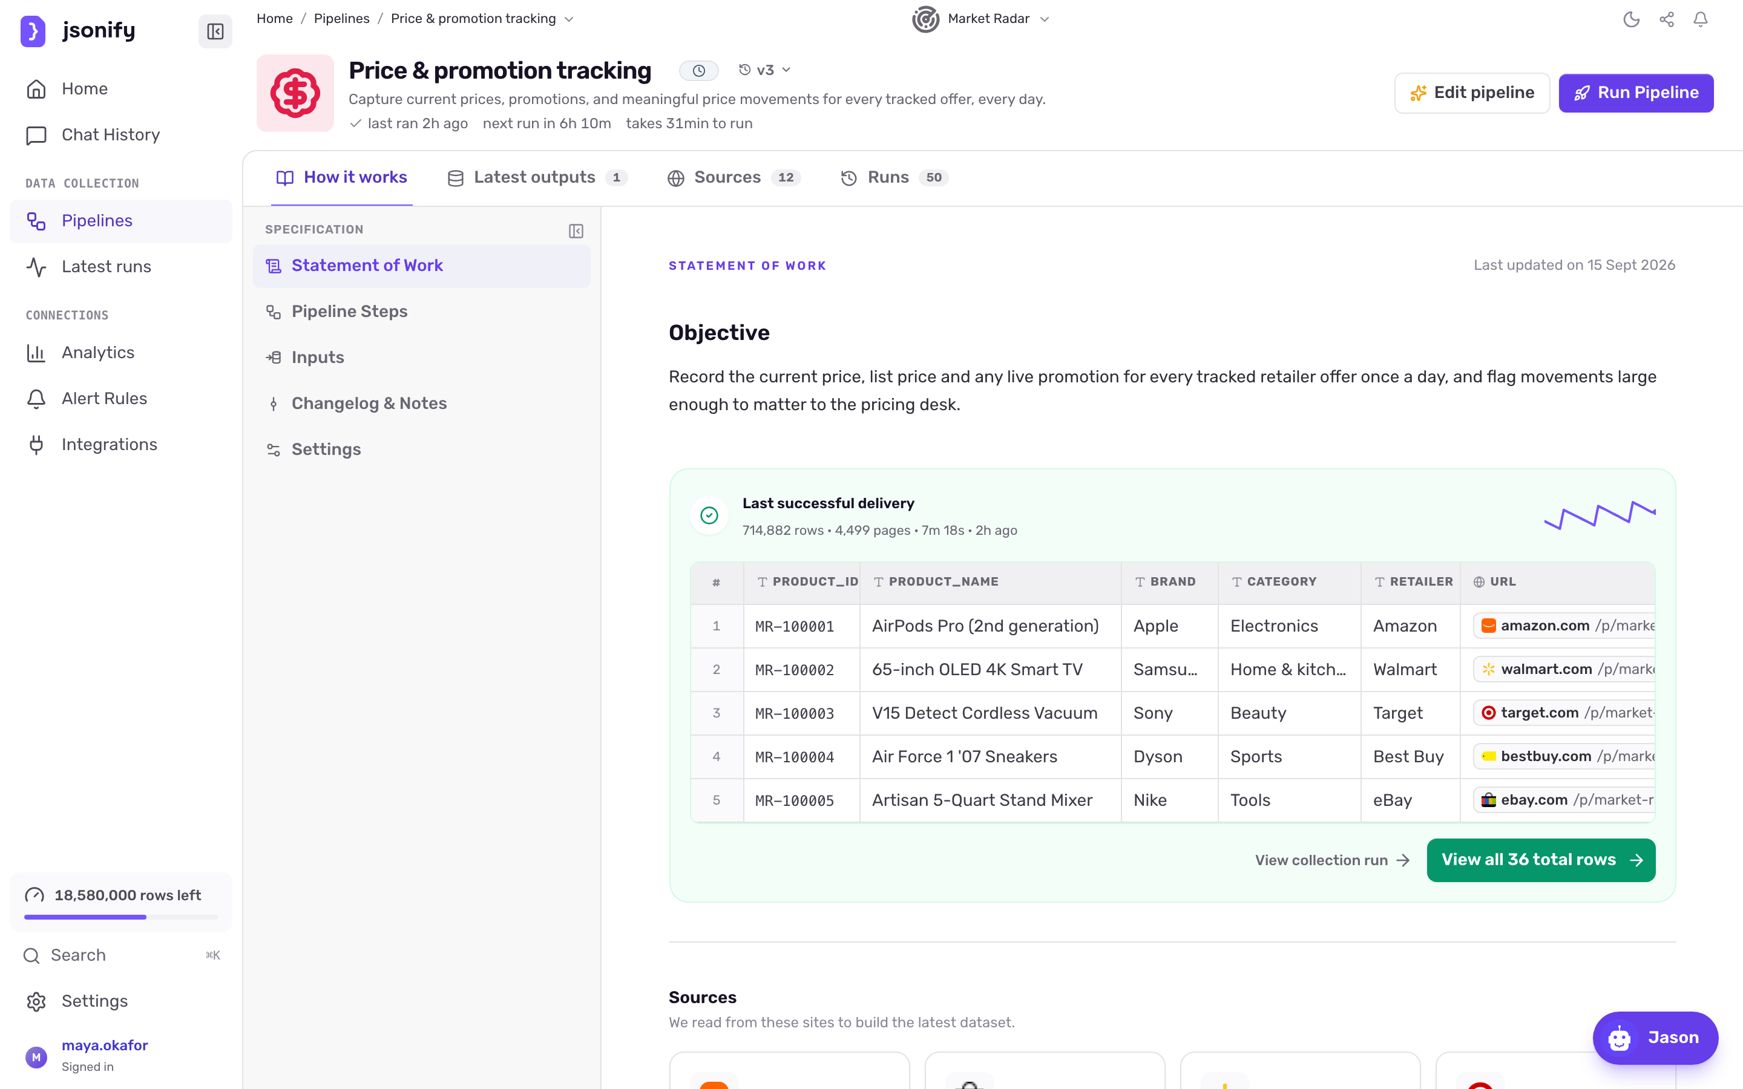The image size is (1743, 1089).
Task: Switch to Runs tab
Action: coord(894,178)
